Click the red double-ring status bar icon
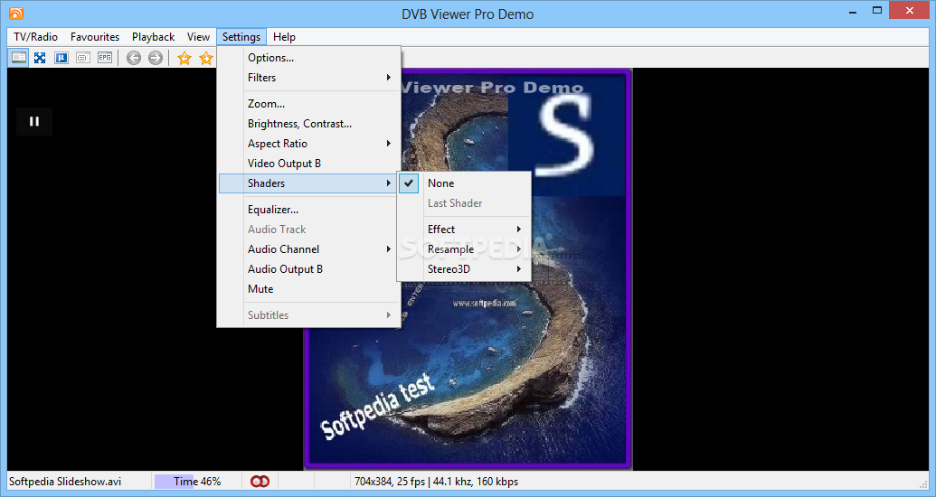Image resolution: width=936 pixels, height=497 pixels. [260, 481]
